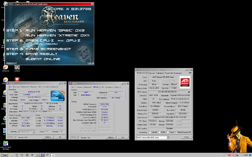Click the system tray clock
The image size is (252, 157).
tap(246, 155)
